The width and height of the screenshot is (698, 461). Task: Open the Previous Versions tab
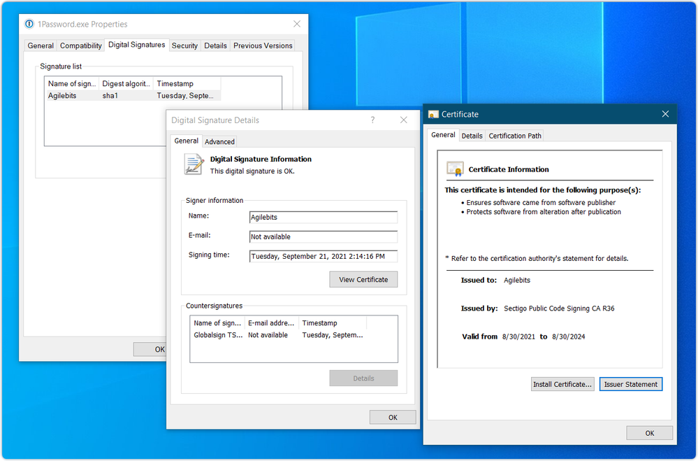[x=263, y=45]
